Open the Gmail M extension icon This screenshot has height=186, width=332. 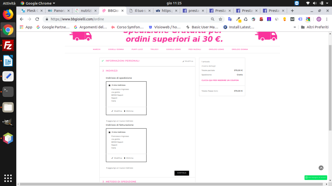292,19
